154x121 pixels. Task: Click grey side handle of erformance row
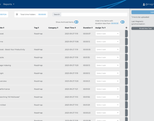(x=126, y=89)
